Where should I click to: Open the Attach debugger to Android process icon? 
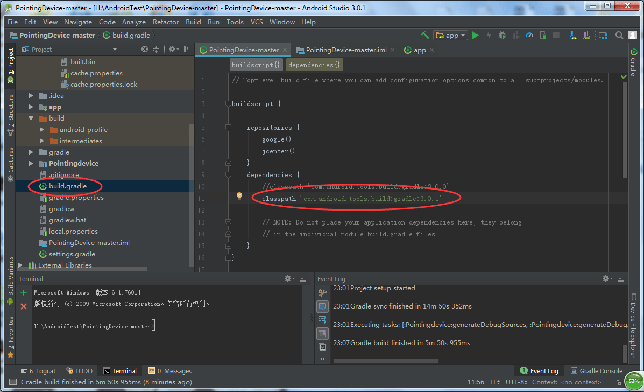click(544, 35)
